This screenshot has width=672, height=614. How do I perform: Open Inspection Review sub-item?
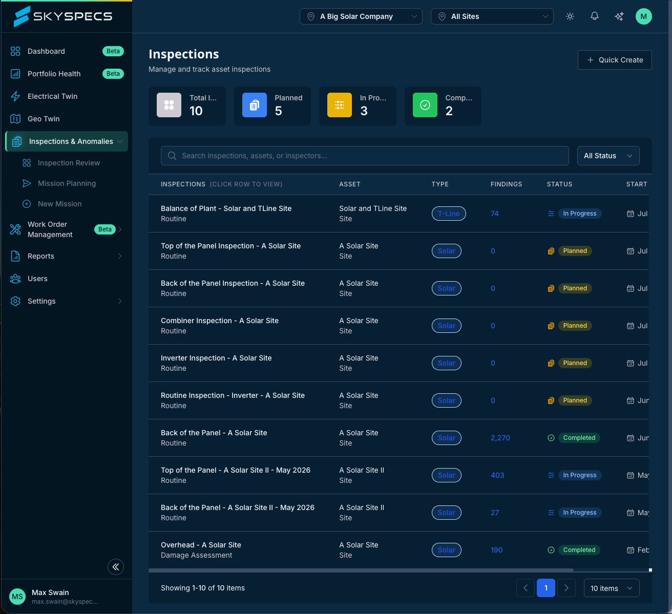69,163
